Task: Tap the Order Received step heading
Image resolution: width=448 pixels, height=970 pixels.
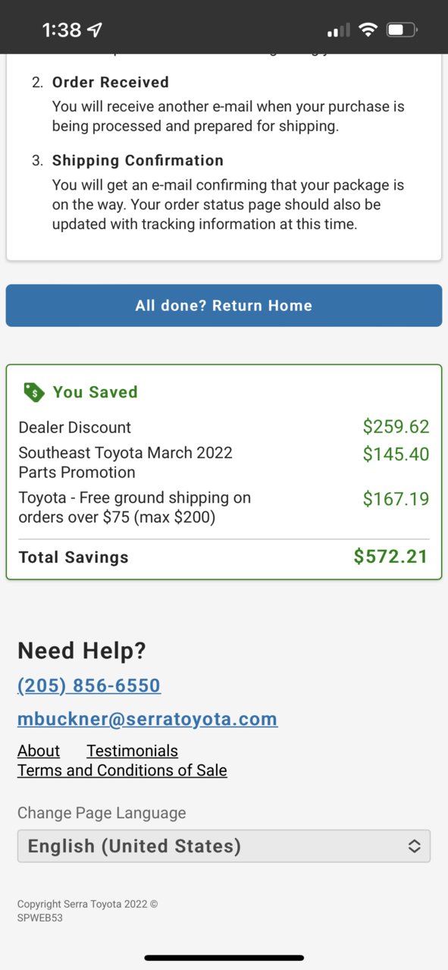Action: point(111,82)
